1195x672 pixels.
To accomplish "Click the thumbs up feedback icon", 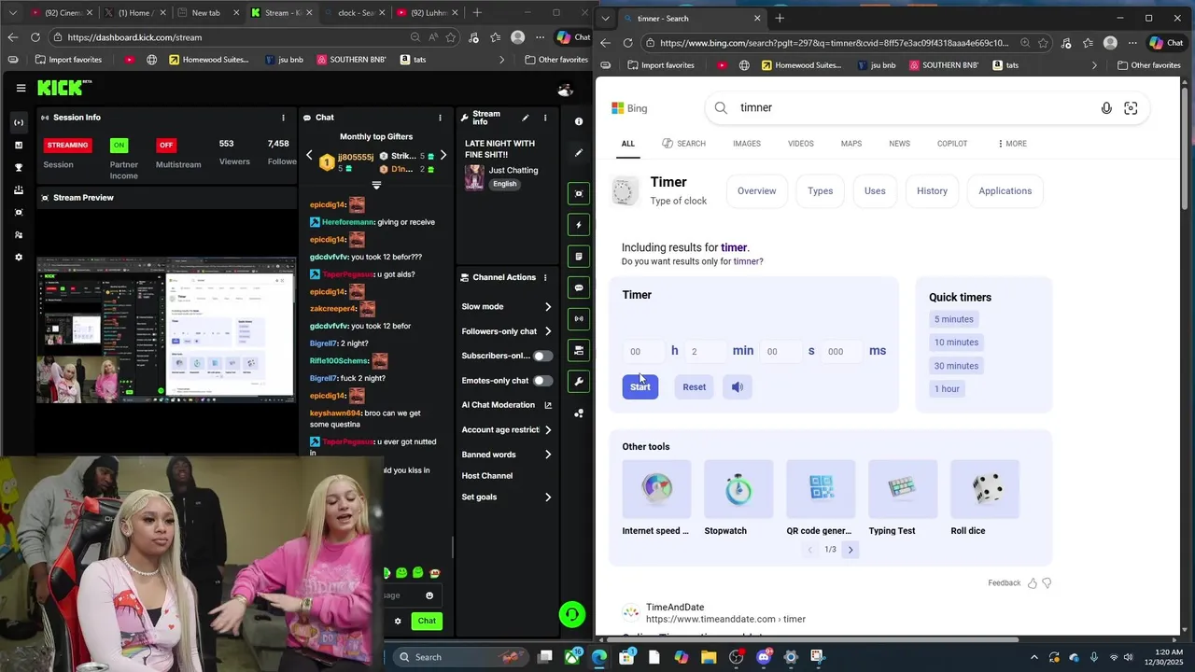I will (1033, 583).
